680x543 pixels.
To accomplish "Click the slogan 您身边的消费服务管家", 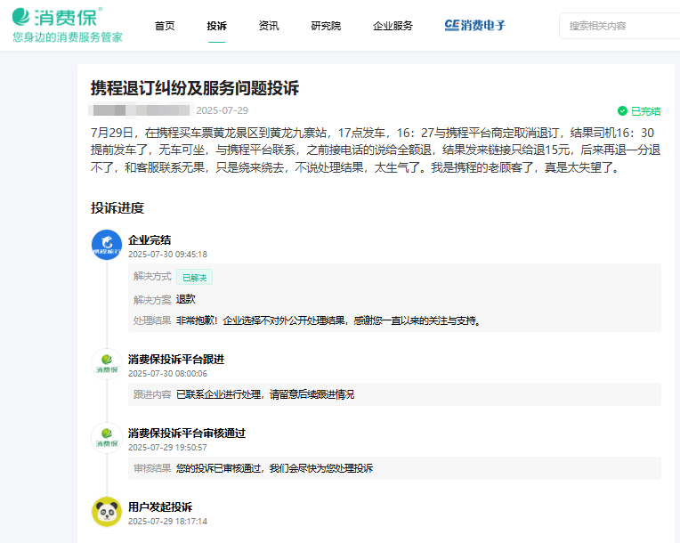I will click(68, 37).
